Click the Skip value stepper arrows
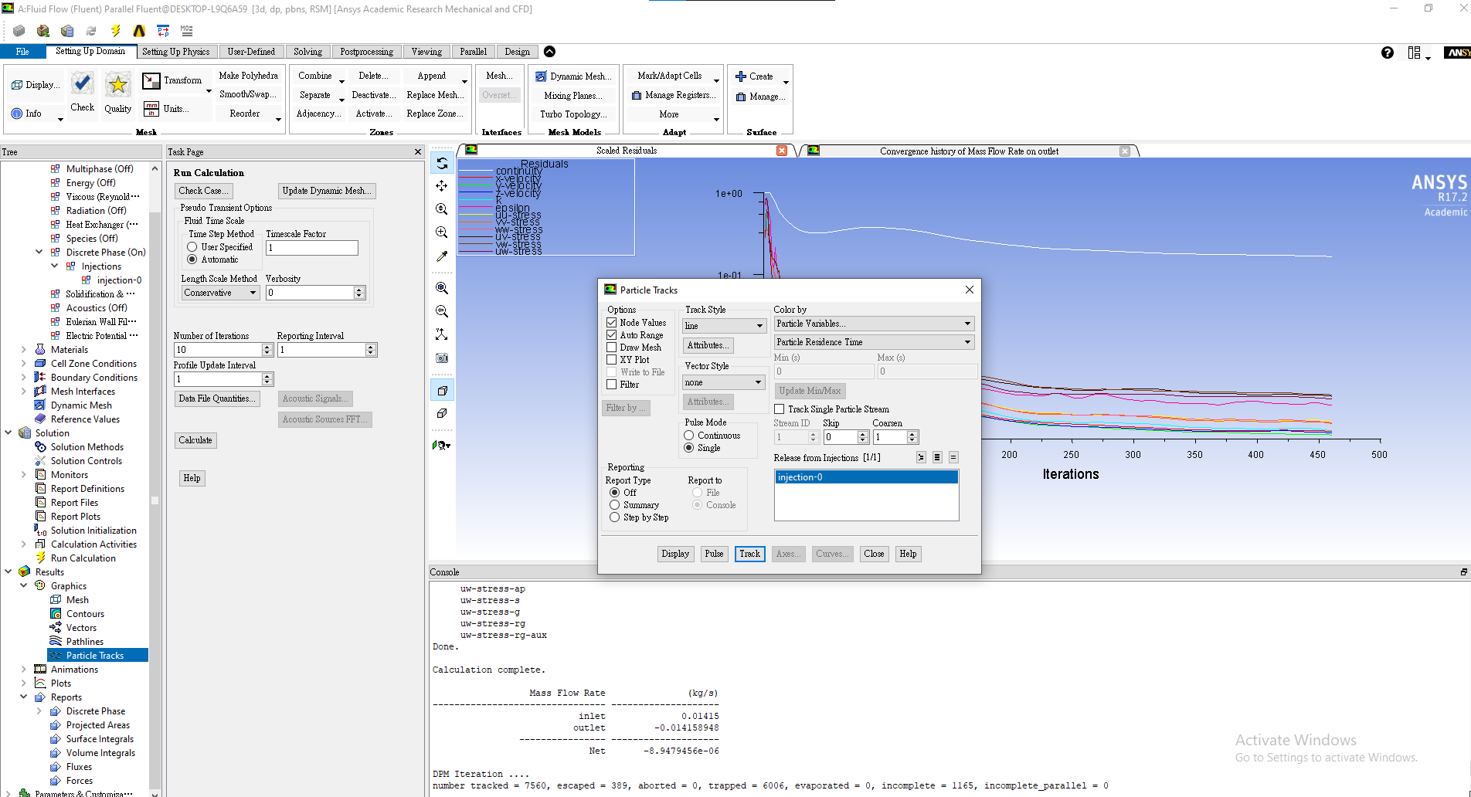Viewport: 1471px width, 797px height. tap(864, 437)
